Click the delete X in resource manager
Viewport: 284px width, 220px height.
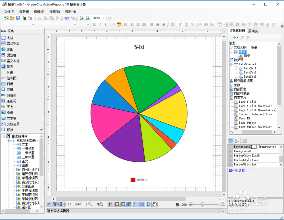click(248, 37)
